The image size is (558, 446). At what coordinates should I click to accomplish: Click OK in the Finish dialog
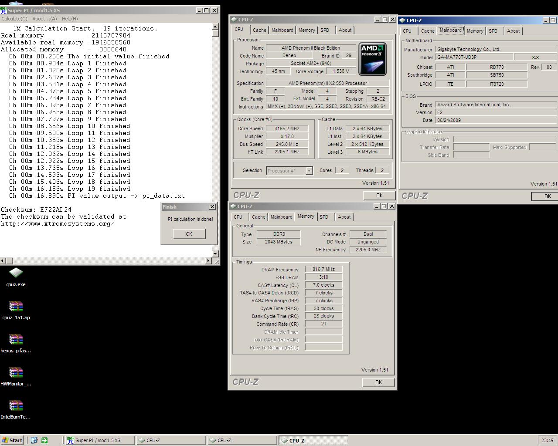[189, 234]
